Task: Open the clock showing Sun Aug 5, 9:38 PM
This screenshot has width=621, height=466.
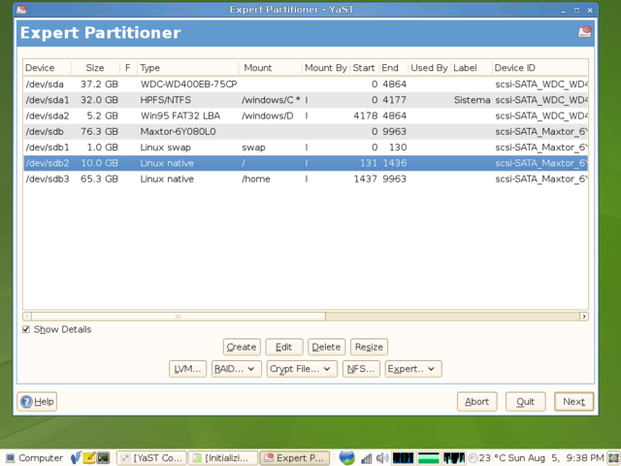Action: pos(556,458)
